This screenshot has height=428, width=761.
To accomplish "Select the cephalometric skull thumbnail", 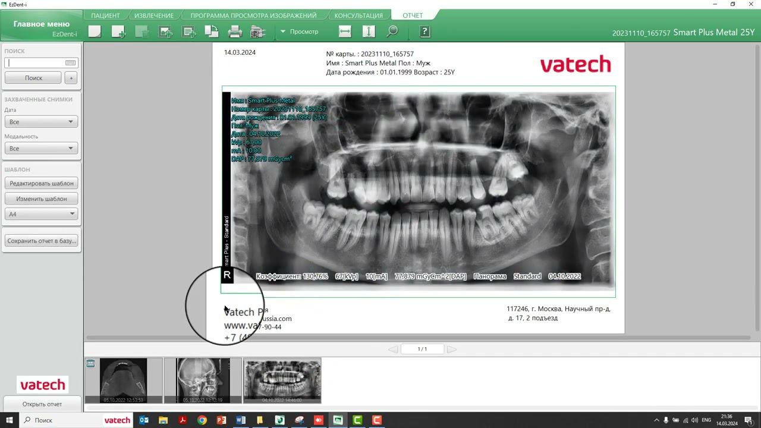I will (x=203, y=380).
